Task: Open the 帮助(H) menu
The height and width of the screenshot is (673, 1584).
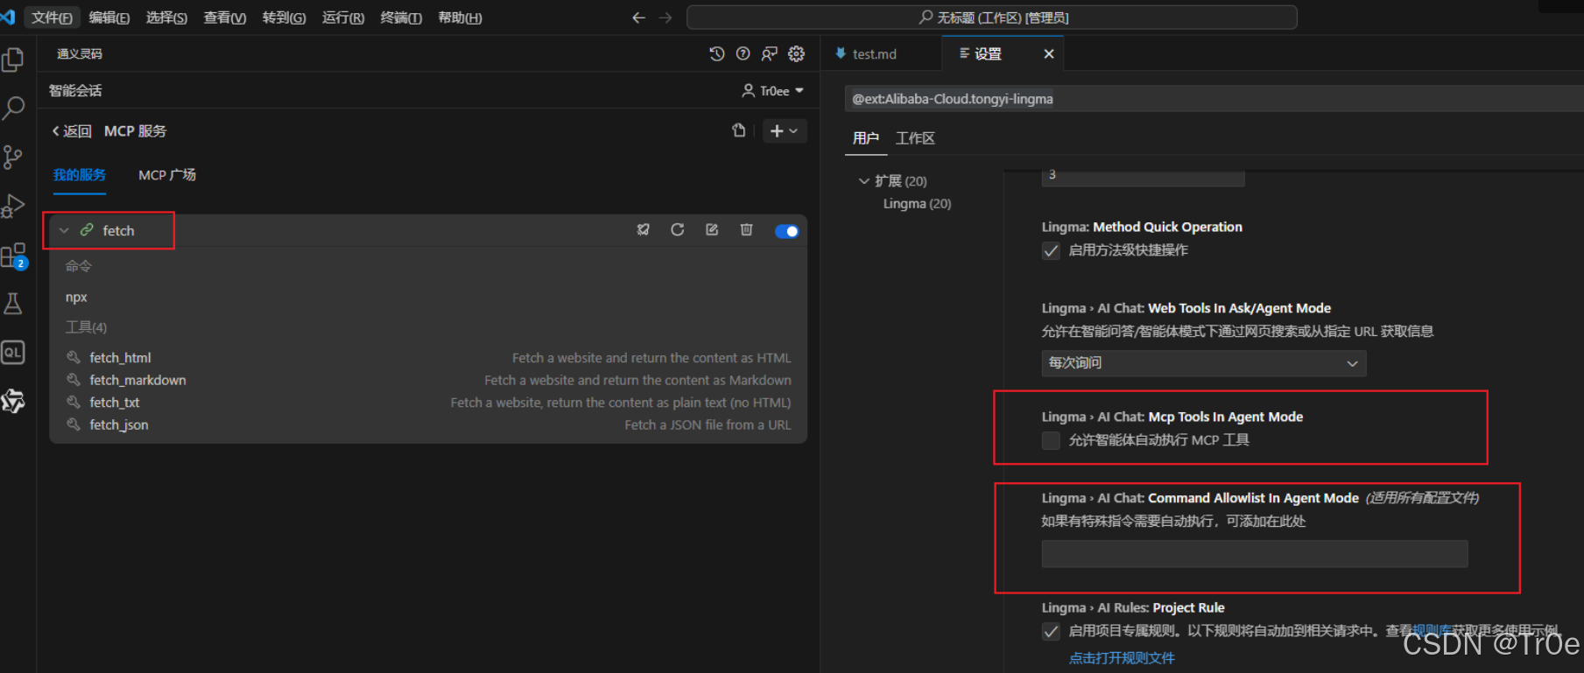Action: click(460, 18)
